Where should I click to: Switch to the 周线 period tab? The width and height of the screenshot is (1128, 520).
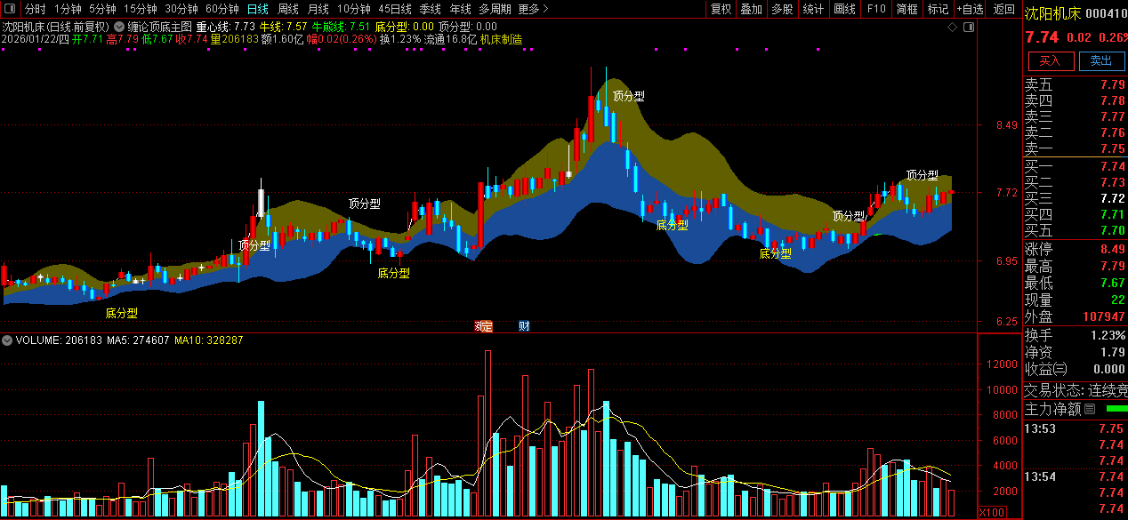pyautogui.click(x=288, y=9)
